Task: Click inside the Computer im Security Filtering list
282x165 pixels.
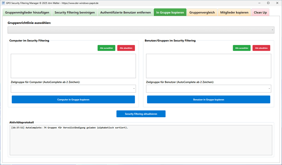Action: point(73,66)
